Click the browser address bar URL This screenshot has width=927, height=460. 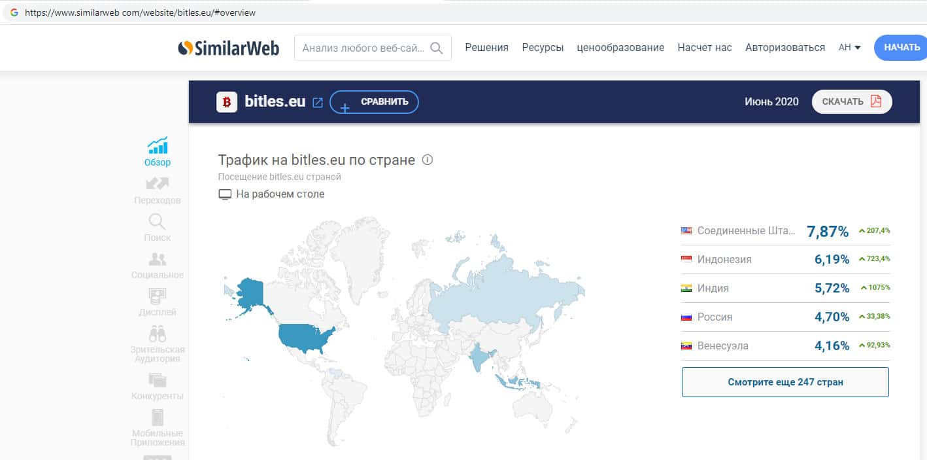(141, 12)
